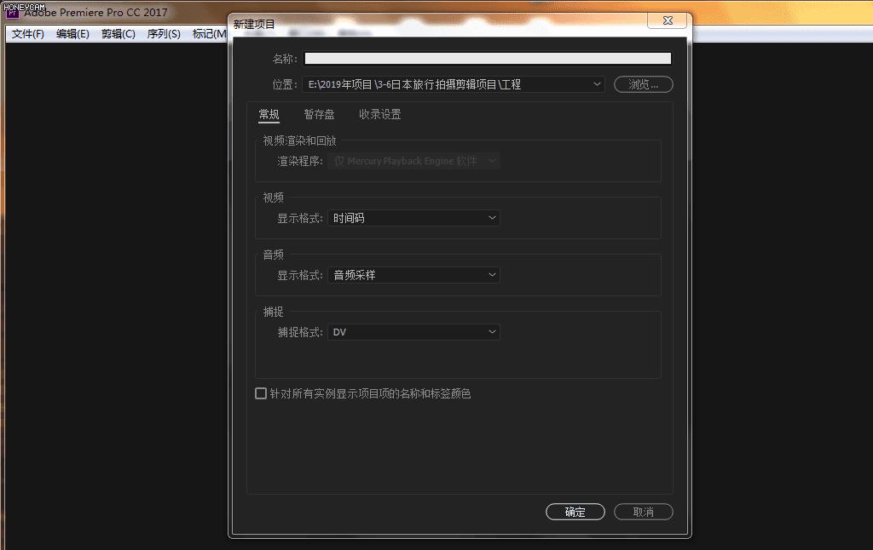Click the 渲染程序 renderer dropdown
Viewport: 873px width, 550px height.
click(413, 161)
